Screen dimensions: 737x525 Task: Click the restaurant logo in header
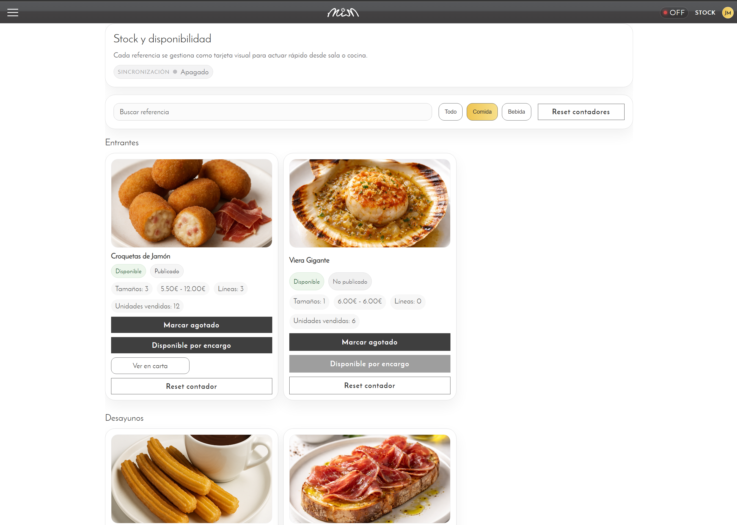coord(343,13)
